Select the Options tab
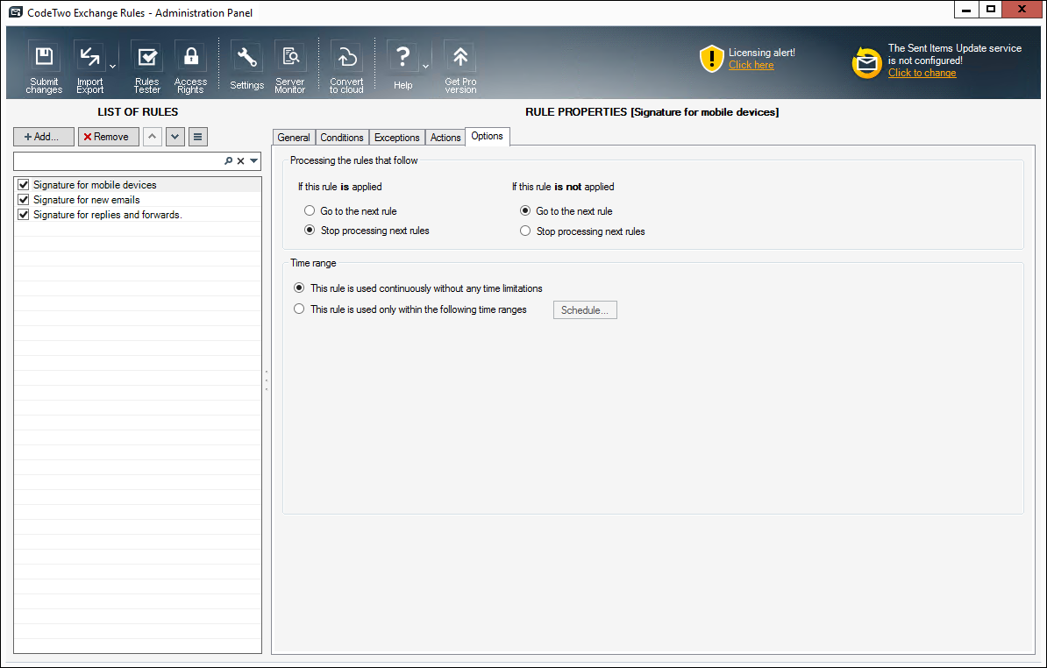This screenshot has width=1047, height=668. (487, 136)
